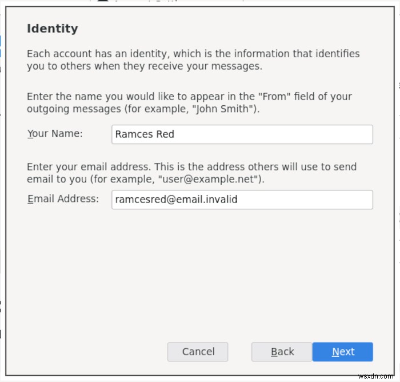The image size is (400, 382).
Task: Cancel the account setup dialog
Action: point(198,352)
